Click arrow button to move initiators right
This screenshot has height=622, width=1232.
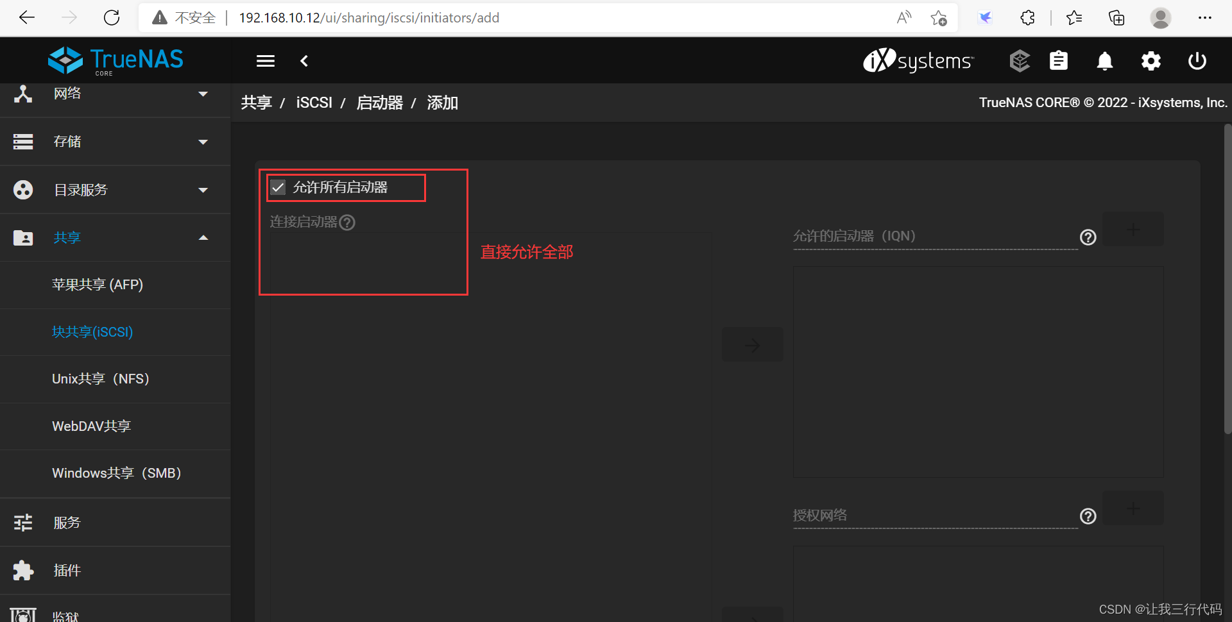click(x=752, y=345)
